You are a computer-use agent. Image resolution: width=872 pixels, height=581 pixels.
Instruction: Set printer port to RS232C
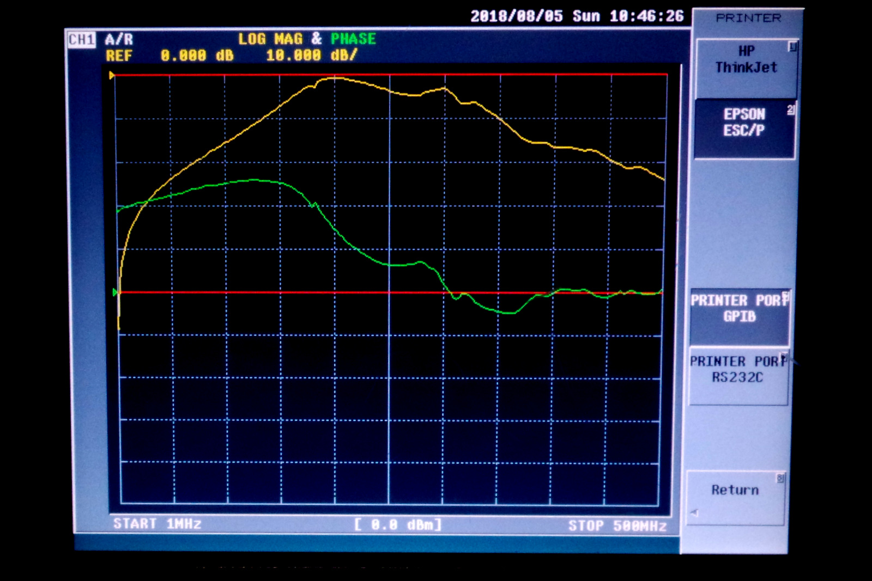point(738,370)
